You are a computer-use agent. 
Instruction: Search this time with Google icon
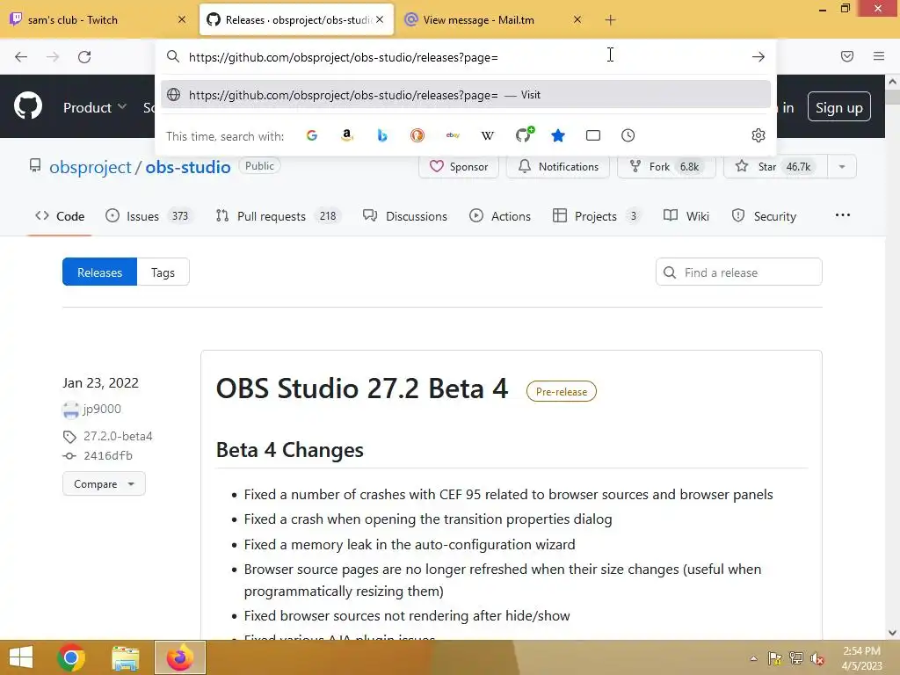click(312, 135)
